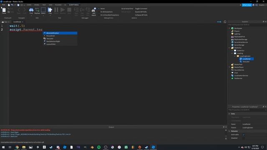Open the FILE menu
This screenshot has width=267, height=150.
click(3, 5)
